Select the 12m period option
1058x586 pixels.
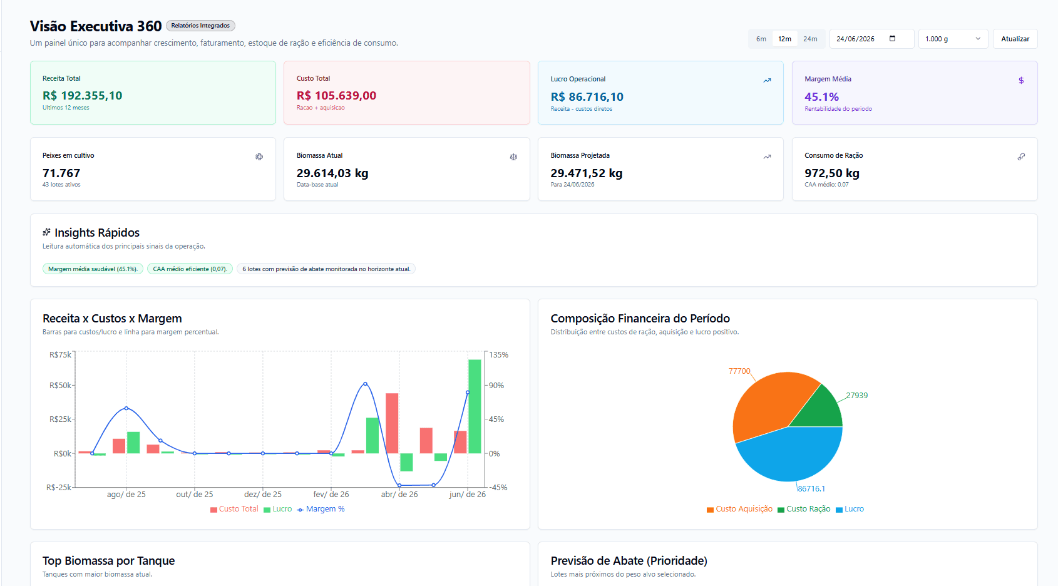click(x=784, y=39)
